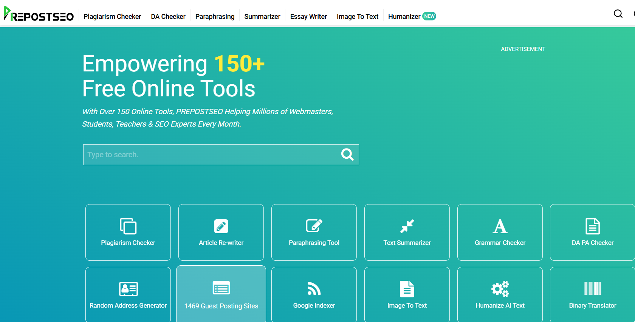The width and height of the screenshot is (635, 322).
Task: Select Summarizer in the top navigation
Action: pyautogui.click(x=262, y=17)
